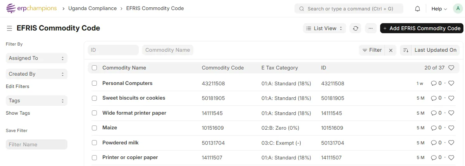465x166 pixels.
Task: Click Add EFRIS Commodity Code button
Action: (422, 28)
